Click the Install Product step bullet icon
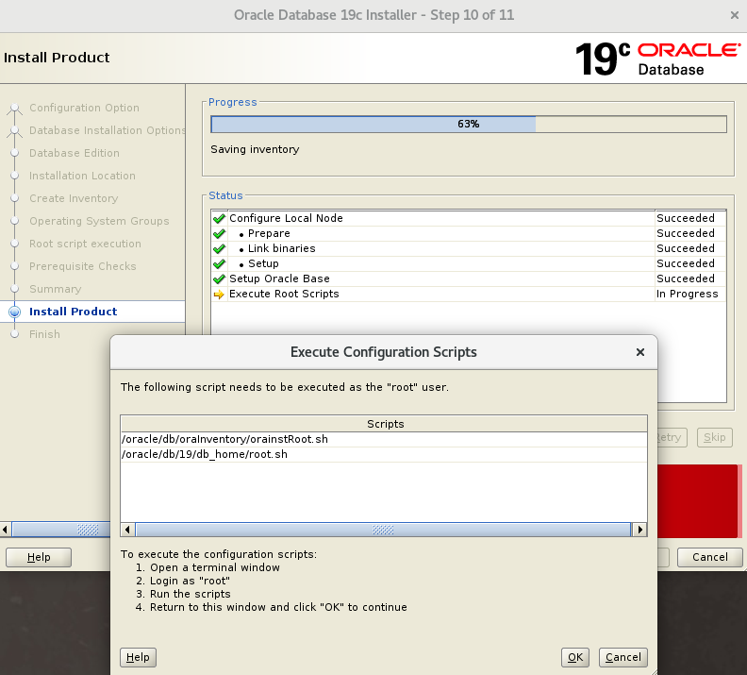The width and height of the screenshot is (747, 675). pyautogui.click(x=15, y=312)
